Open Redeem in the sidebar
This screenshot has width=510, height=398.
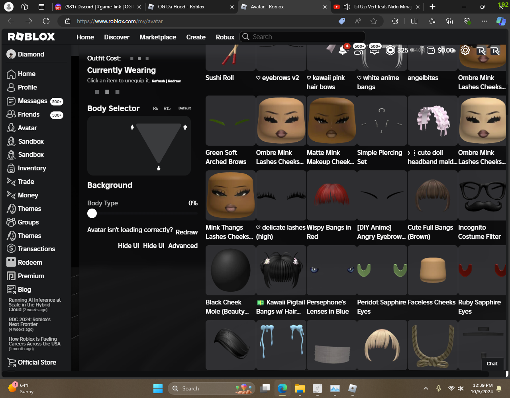pyautogui.click(x=30, y=262)
